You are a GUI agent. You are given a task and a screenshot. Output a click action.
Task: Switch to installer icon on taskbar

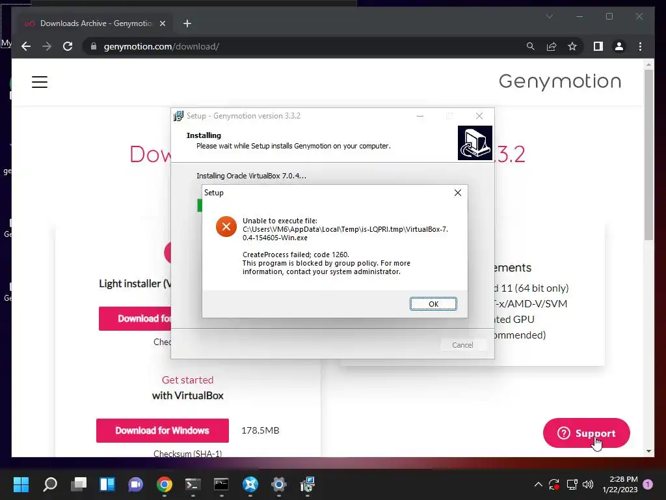coord(308,484)
